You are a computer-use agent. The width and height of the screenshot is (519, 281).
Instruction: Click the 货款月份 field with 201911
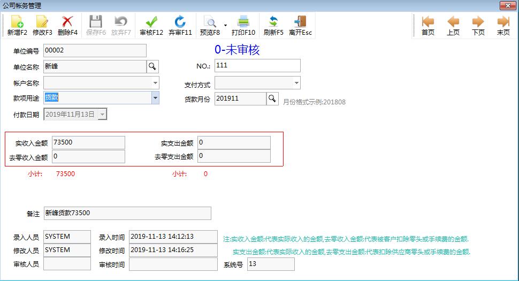click(x=240, y=98)
